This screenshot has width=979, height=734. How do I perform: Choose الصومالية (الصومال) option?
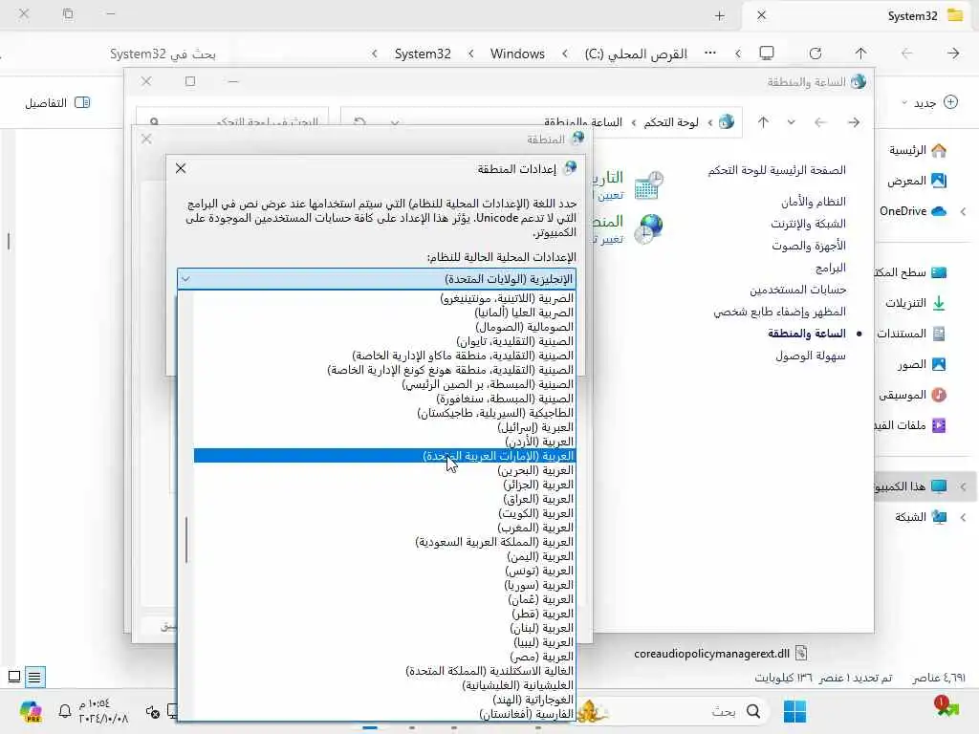384,327
